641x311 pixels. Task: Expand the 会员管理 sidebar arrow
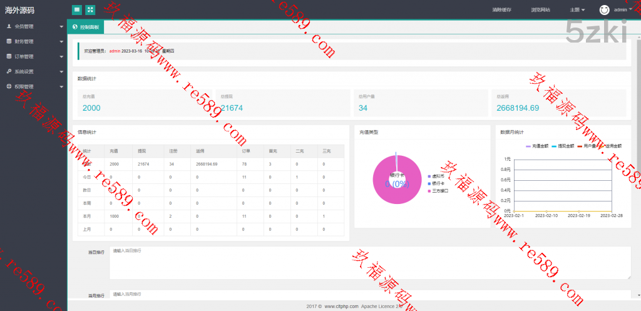click(61, 27)
